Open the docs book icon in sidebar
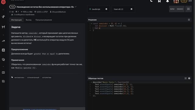 (x=3, y=72)
